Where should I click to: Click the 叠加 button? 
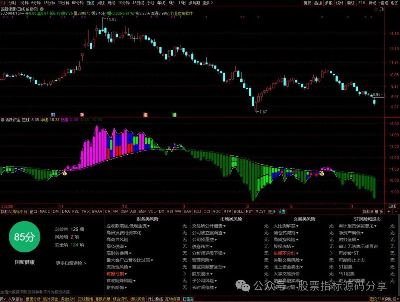point(318,3)
